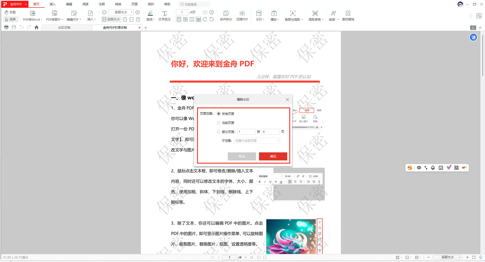Rotate page counterclockwise
The height and width of the screenshot is (262, 485).
point(212,19)
